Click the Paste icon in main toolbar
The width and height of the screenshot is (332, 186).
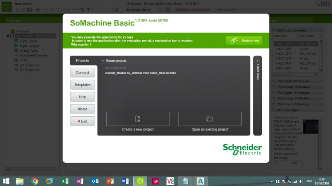point(58,10)
